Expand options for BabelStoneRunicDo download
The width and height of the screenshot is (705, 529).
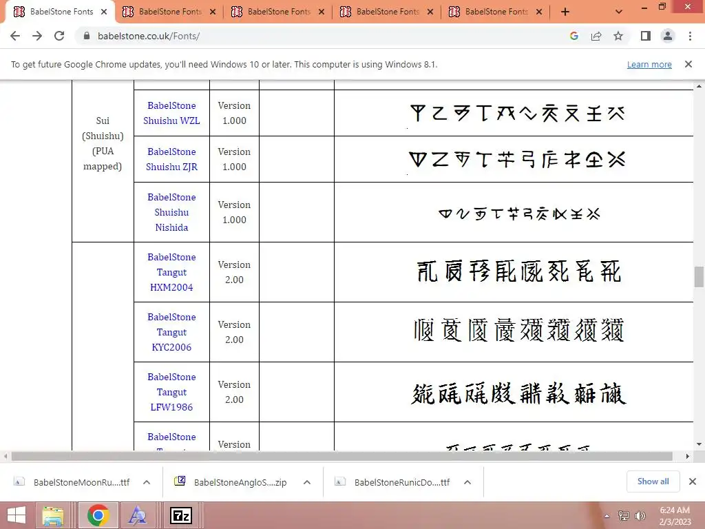(467, 482)
